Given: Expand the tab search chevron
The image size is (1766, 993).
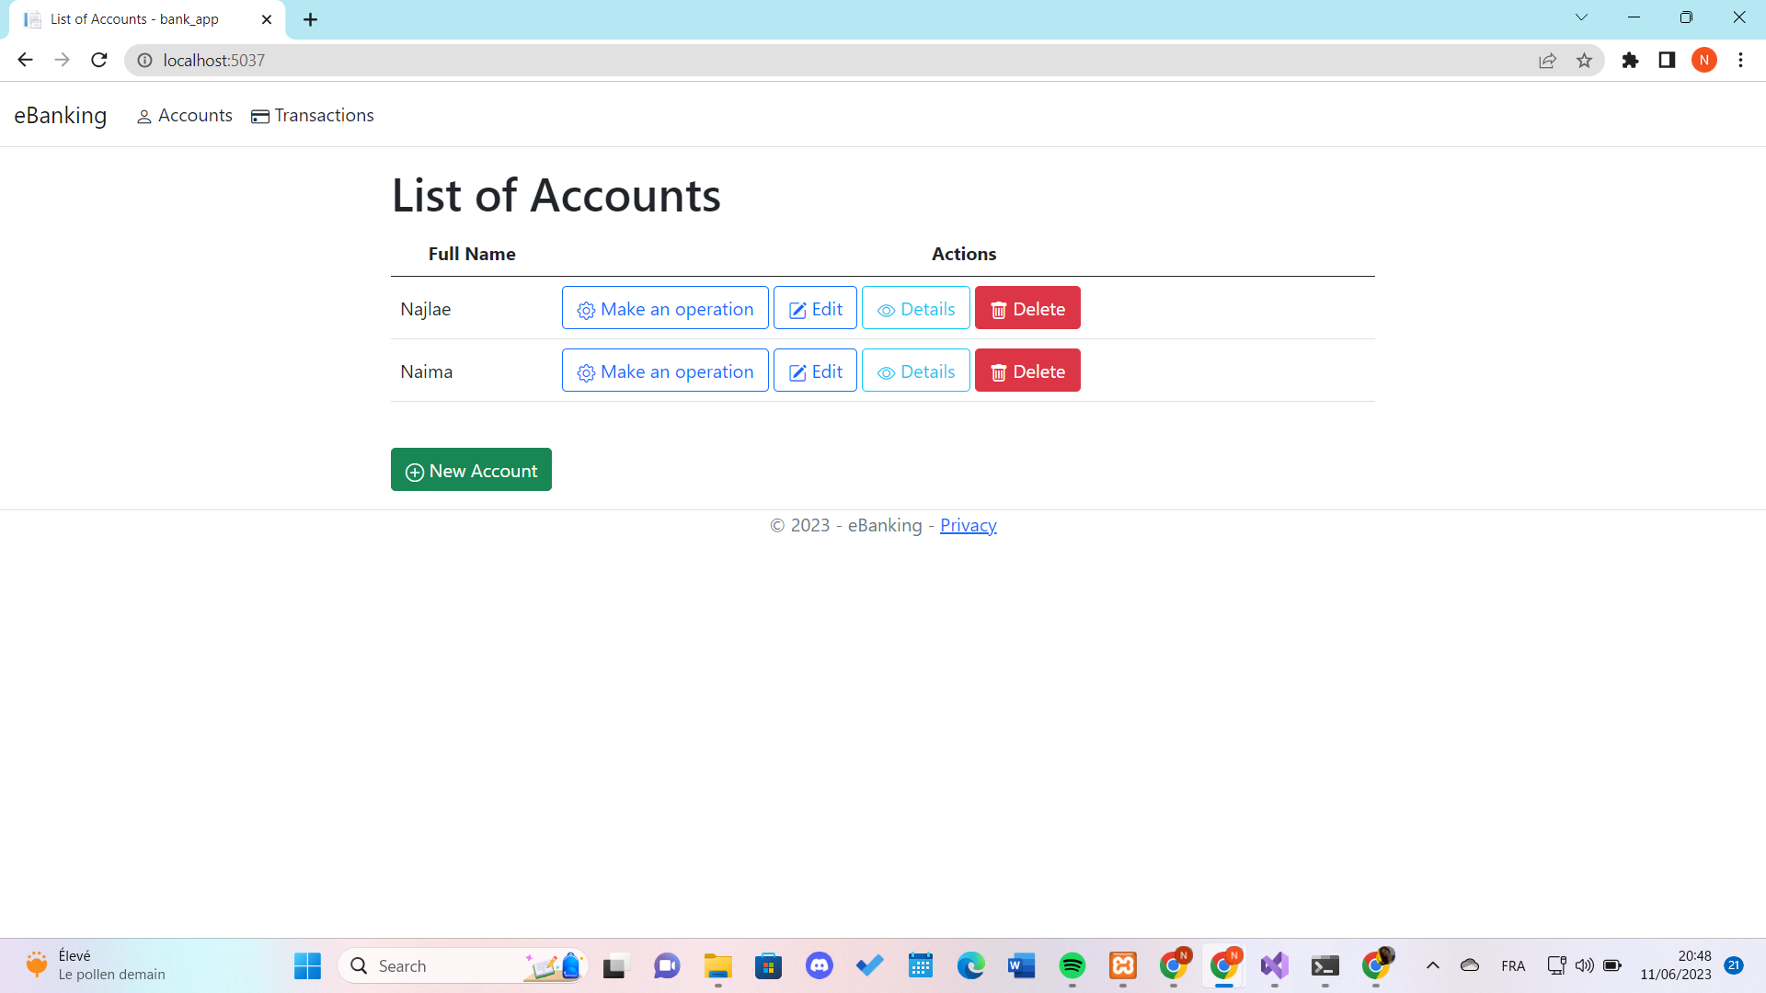Looking at the screenshot, I should pyautogui.click(x=1581, y=17).
